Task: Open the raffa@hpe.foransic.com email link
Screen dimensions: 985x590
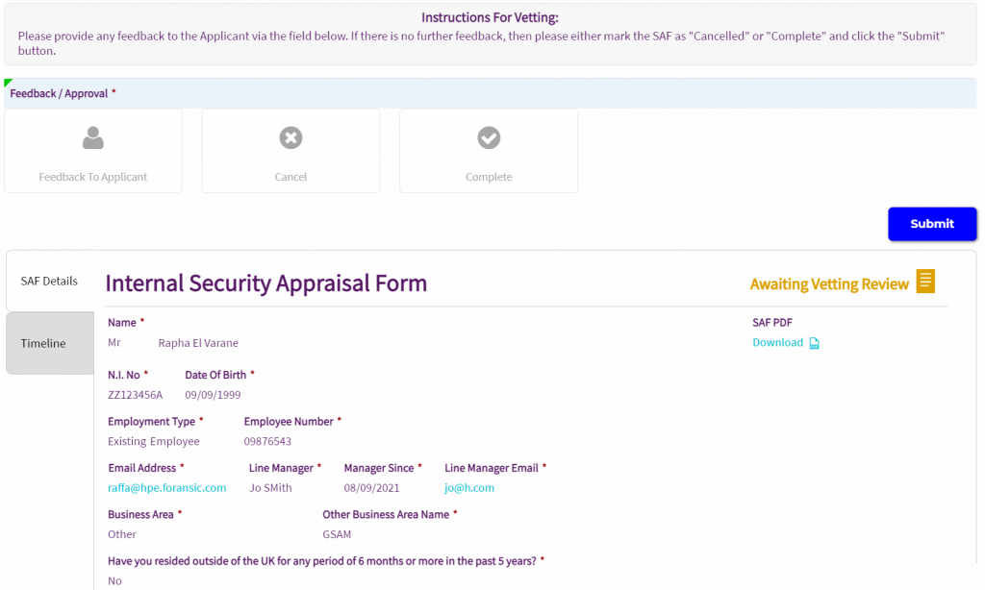Action: tap(166, 488)
